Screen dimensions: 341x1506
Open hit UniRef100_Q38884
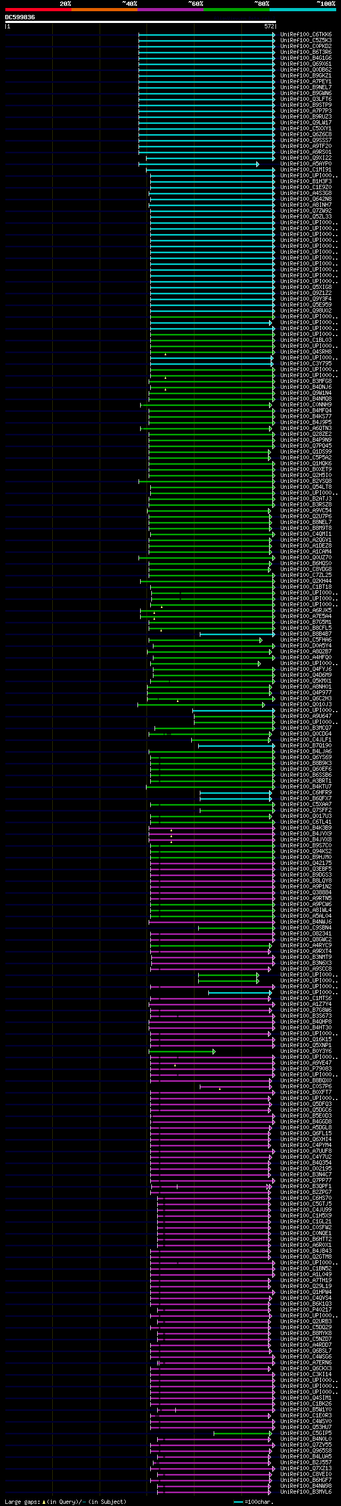tap(306, 893)
